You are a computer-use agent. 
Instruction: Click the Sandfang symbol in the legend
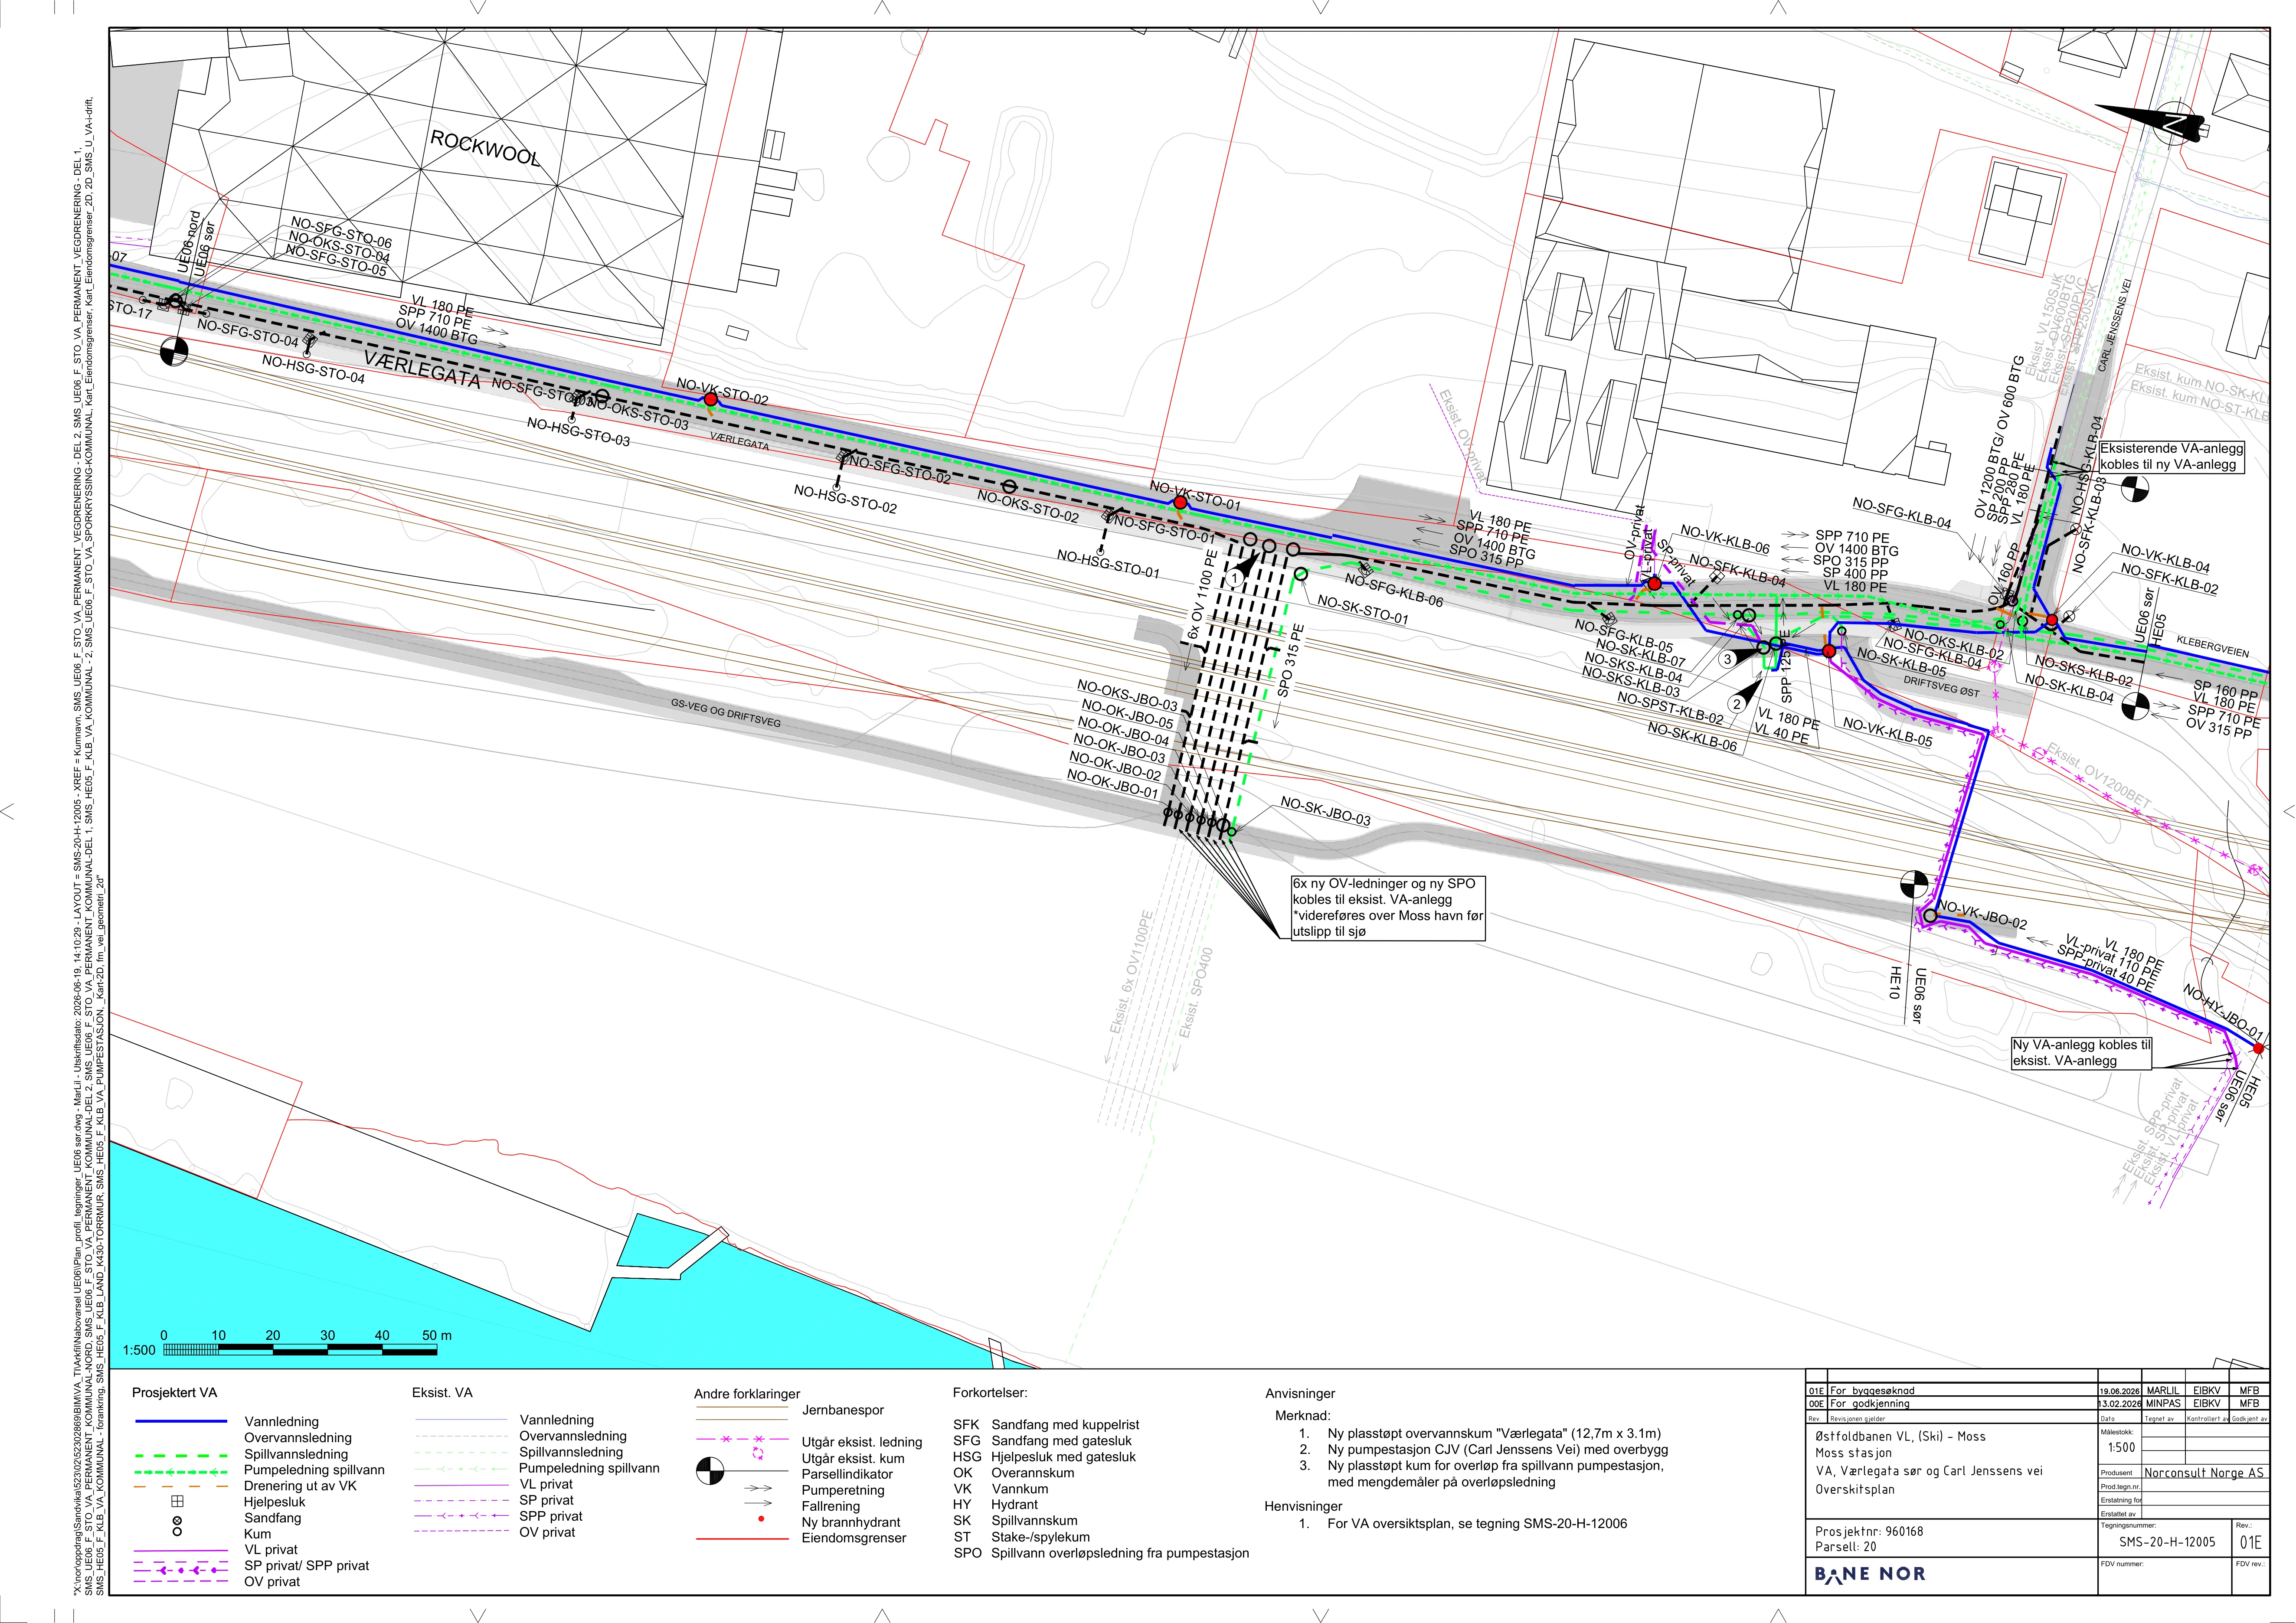(178, 1520)
